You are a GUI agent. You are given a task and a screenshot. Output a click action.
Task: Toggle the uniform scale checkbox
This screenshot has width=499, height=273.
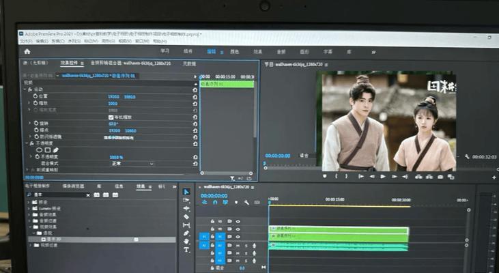[111, 117]
